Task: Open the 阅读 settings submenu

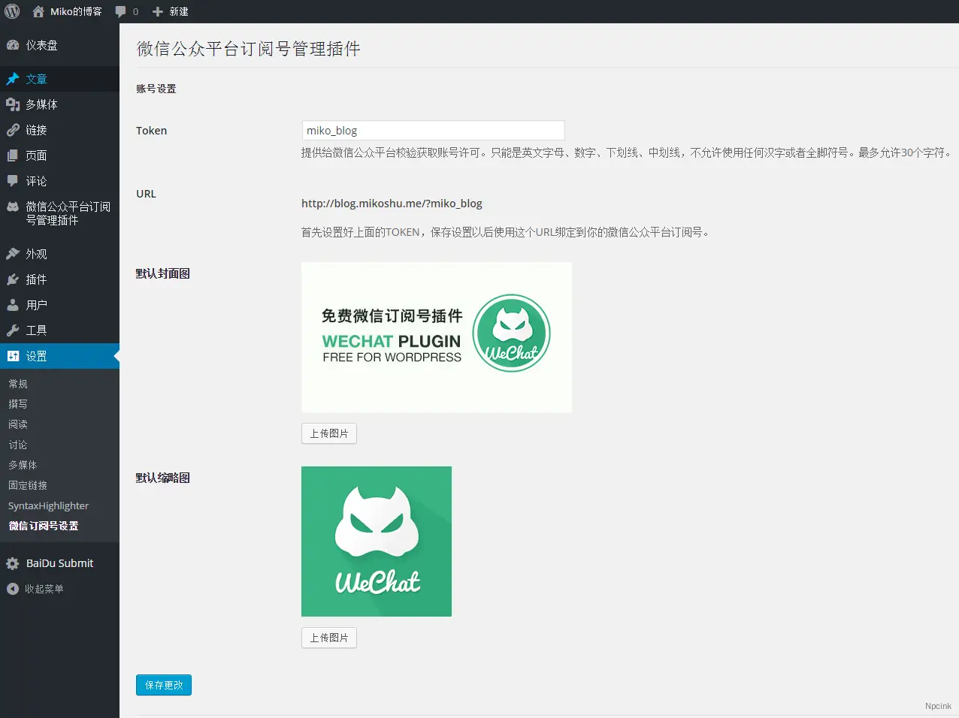Action: click(18, 424)
